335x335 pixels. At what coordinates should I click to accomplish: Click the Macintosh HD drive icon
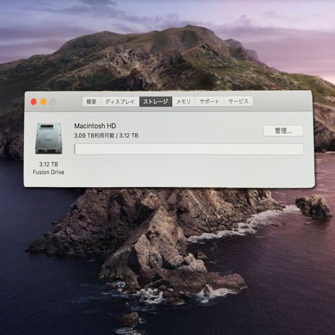[48, 139]
